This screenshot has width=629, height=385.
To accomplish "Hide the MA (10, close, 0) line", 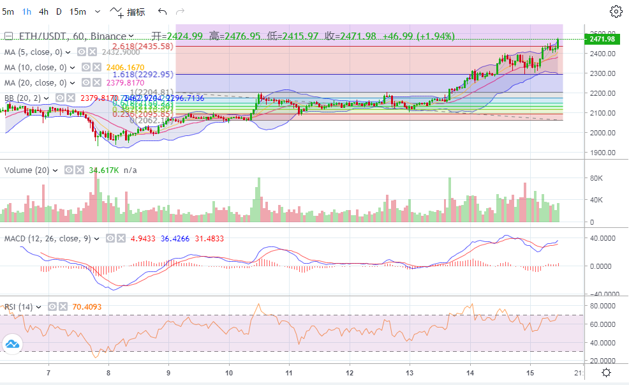I will (x=85, y=67).
